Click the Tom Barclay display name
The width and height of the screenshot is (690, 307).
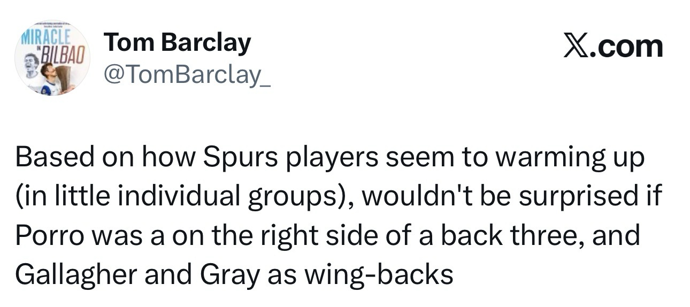tap(178, 42)
